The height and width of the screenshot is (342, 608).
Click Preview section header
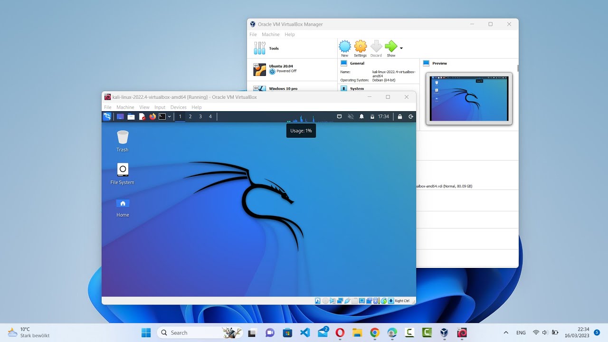point(439,63)
